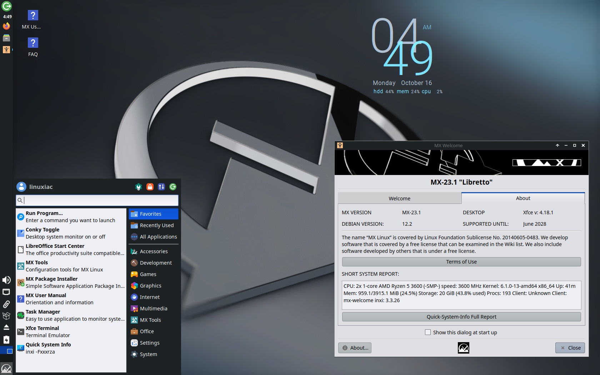Open the clipboard paperclip icon in panel

point(6,304)
